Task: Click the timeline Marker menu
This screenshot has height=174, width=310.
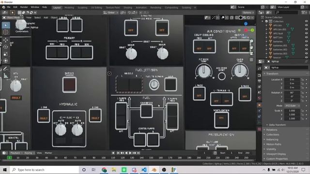Action: click(48, 153)
